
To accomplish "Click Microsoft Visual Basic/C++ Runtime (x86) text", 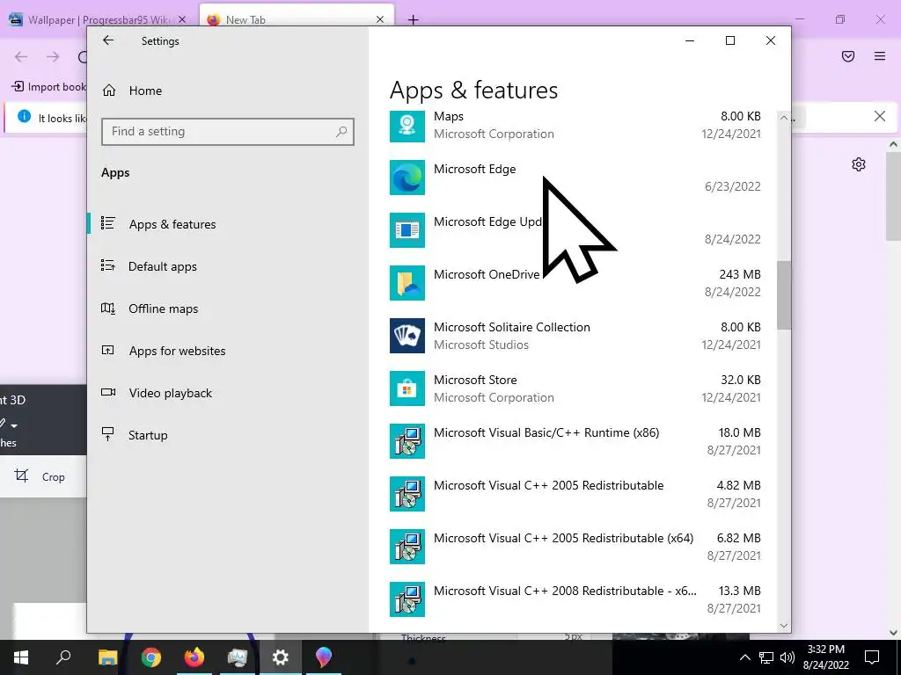I will pyautogui.click(x=546, y=432).
